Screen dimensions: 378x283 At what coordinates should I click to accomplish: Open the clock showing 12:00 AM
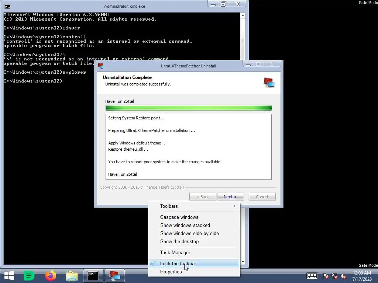[362, 276]
